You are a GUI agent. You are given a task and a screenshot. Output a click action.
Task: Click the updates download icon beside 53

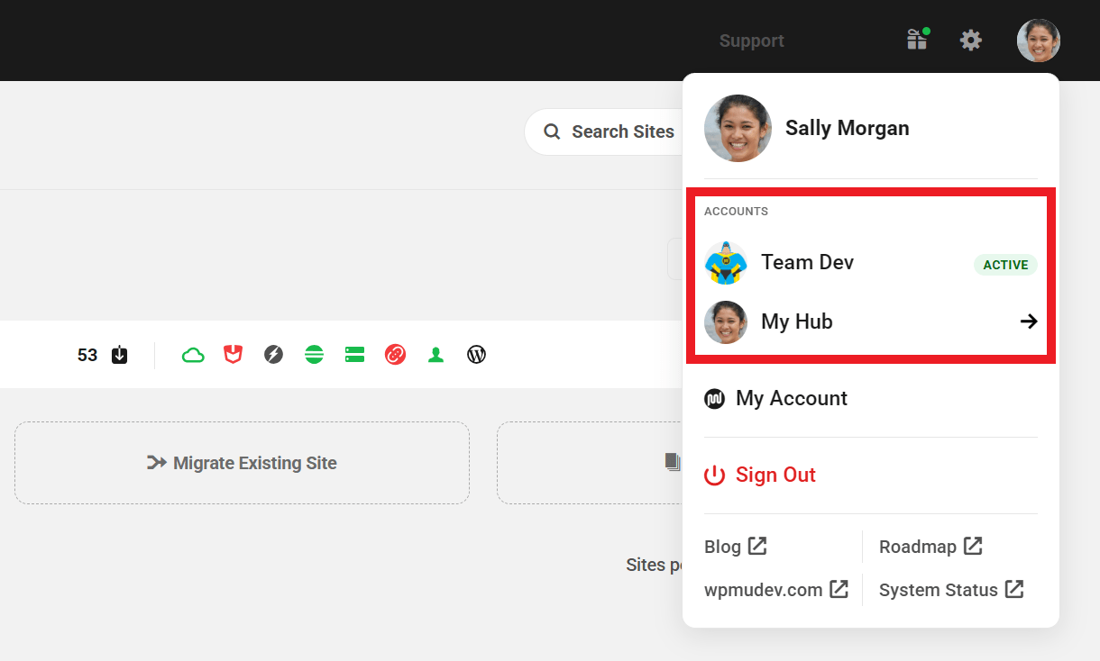click(118, 355)
